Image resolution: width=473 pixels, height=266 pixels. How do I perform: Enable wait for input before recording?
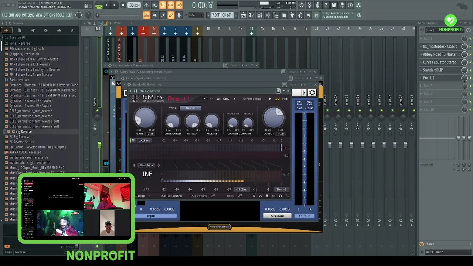pos(154,5)
